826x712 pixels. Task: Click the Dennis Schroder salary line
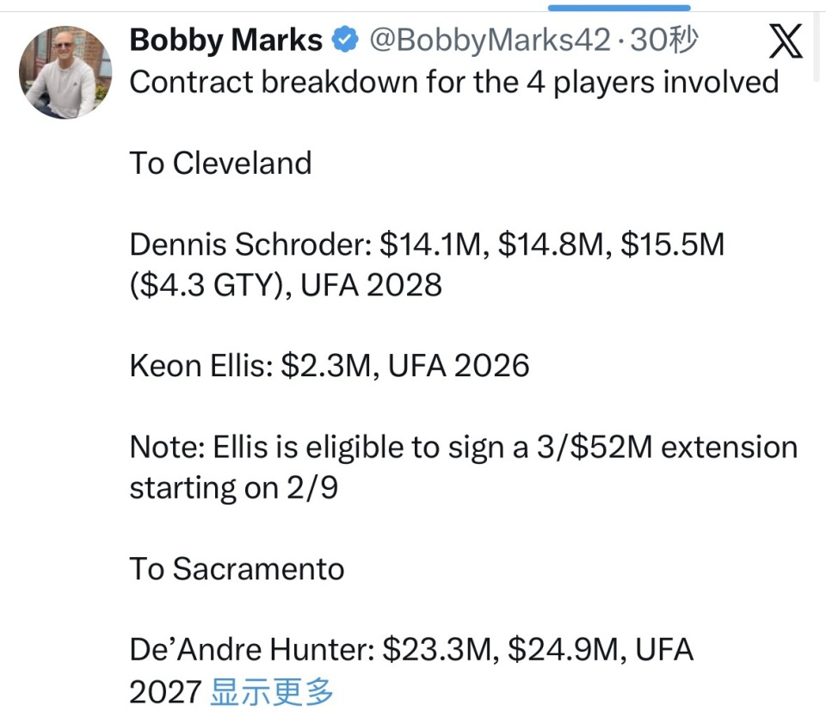(x=427, y=245)
